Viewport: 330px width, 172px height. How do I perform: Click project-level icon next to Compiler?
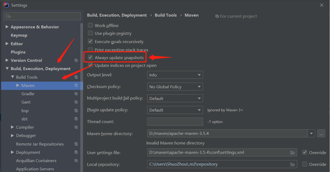pos(76,127)
